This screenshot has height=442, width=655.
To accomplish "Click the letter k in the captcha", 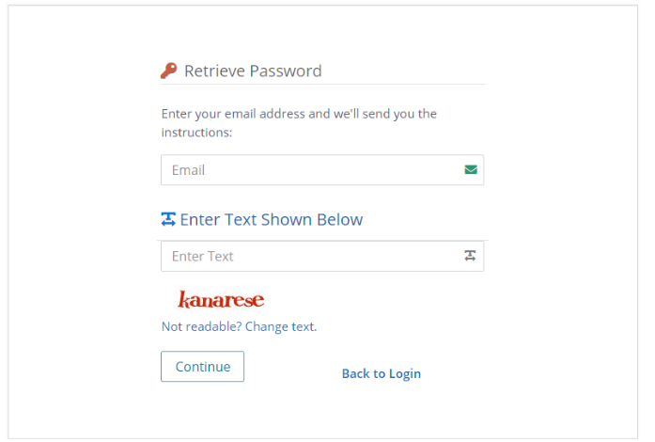I will pos(184,300).
